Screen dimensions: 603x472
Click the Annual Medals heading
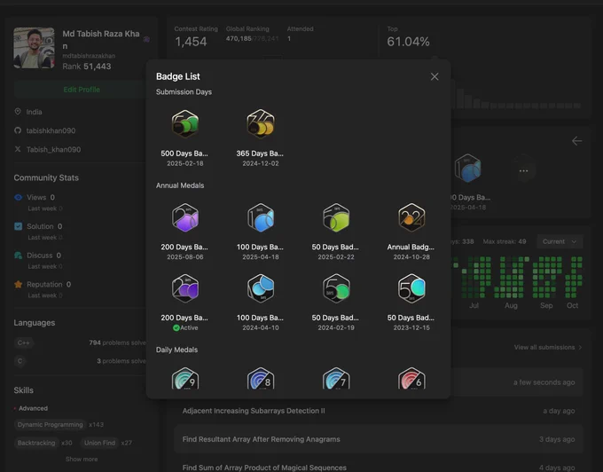(x=180, y=185)
